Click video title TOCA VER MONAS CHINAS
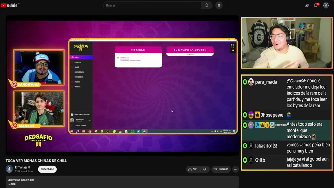 coord(37,161)
